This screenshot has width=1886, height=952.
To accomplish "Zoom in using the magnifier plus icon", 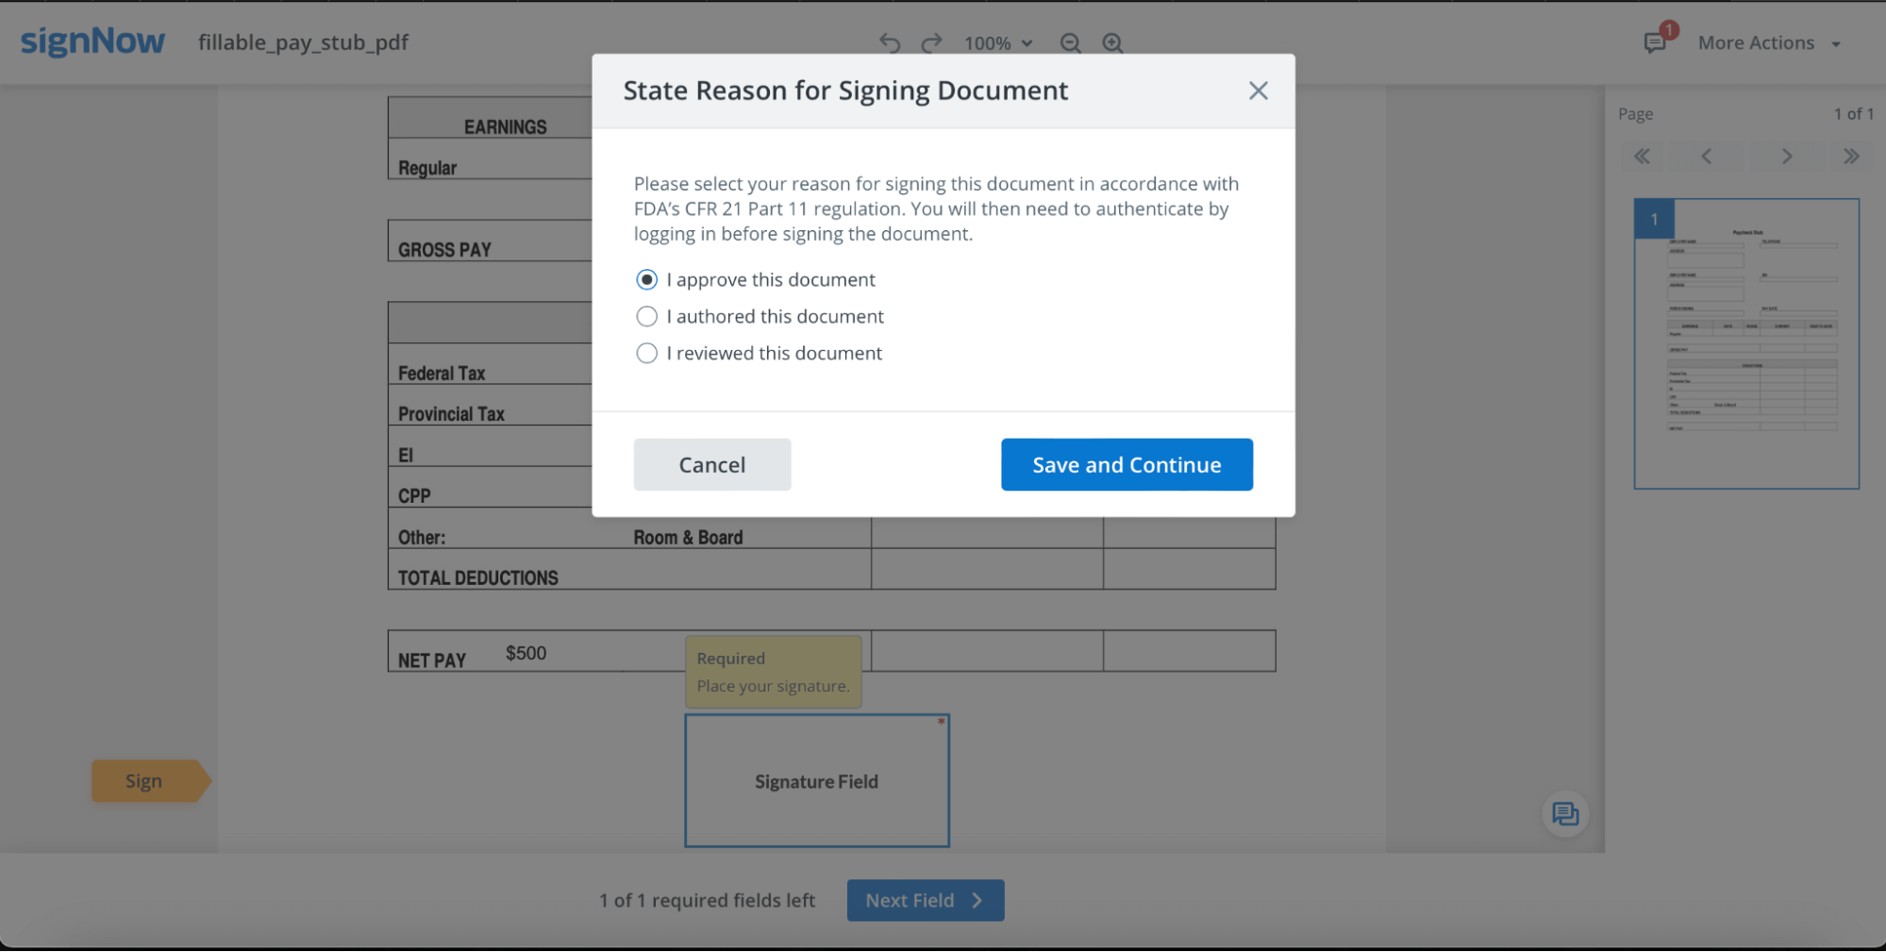I will click(1111, 43).
